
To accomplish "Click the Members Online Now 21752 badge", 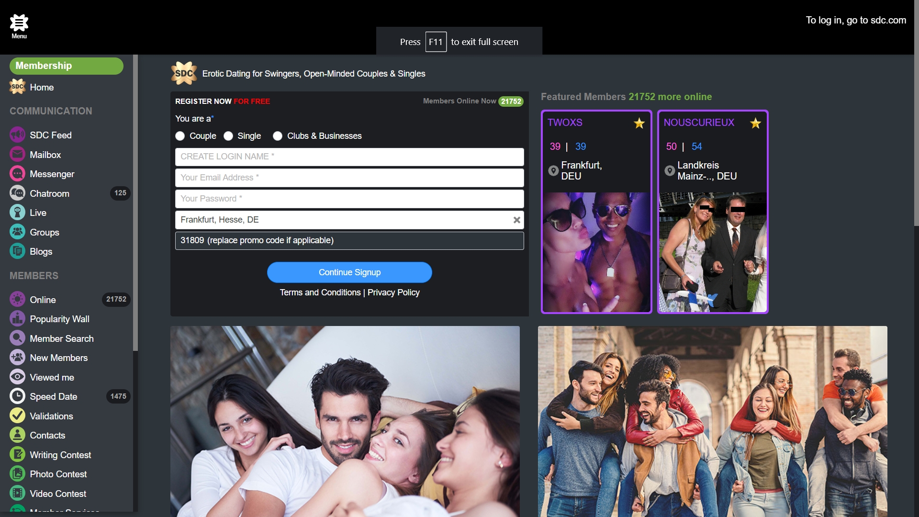I will (511, 101).
